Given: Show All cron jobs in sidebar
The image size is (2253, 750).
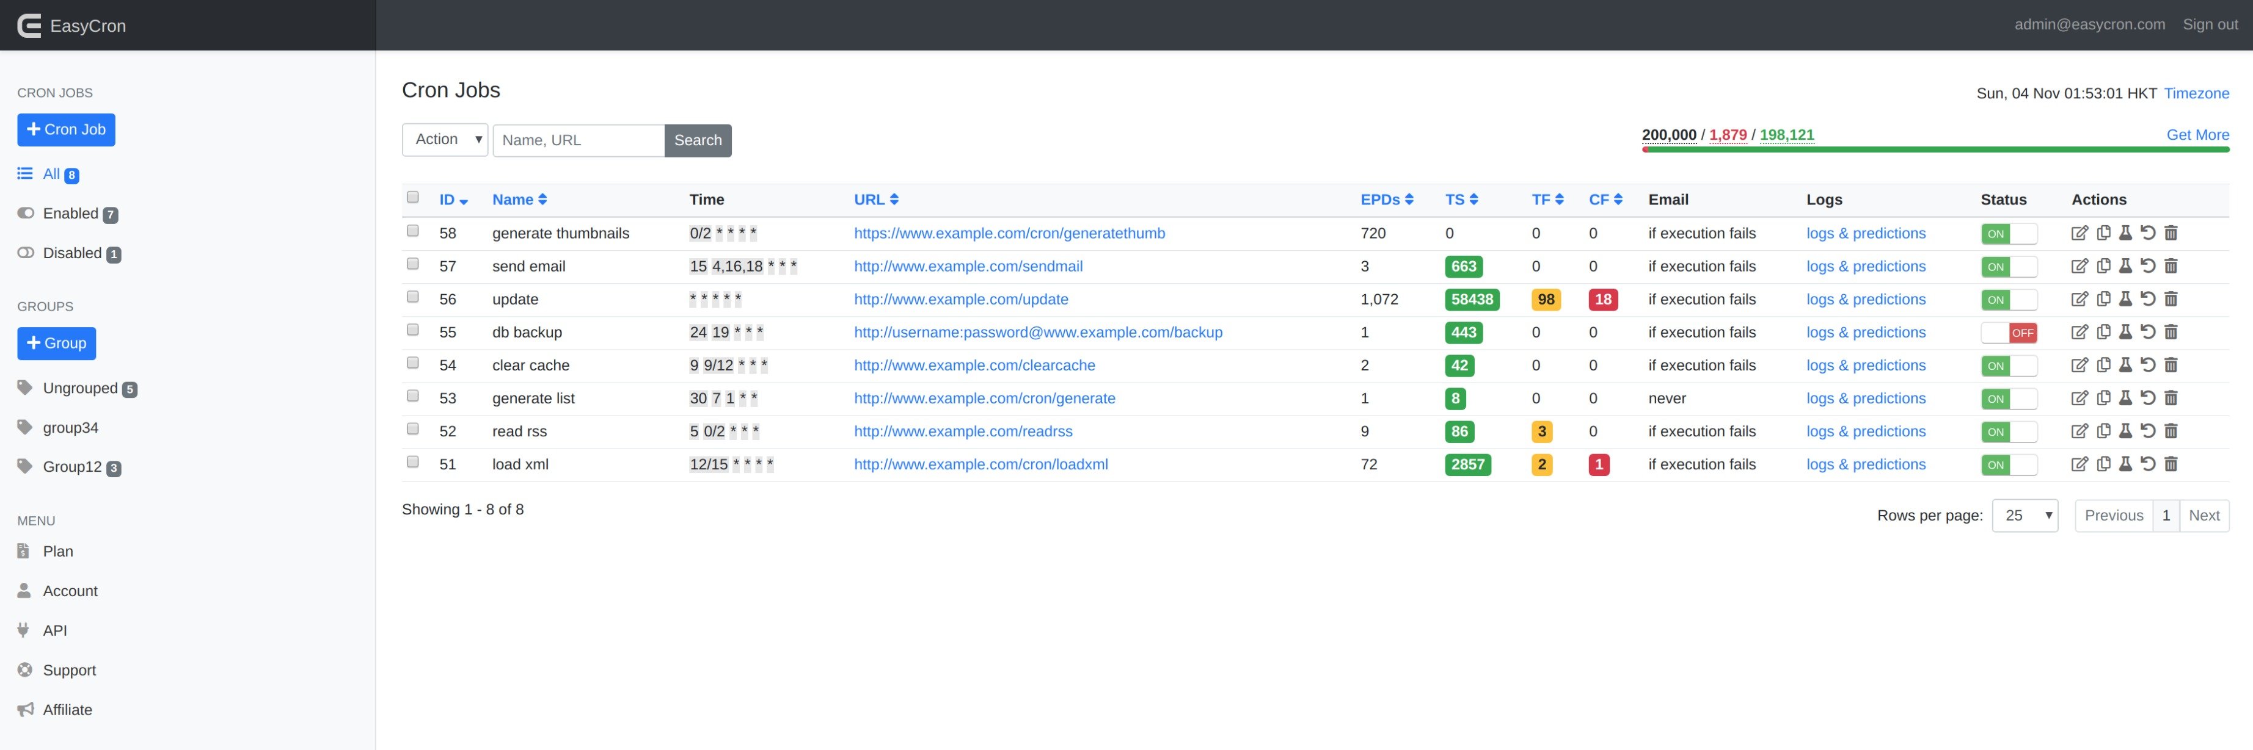Looking at the screenshot, I should [48, 174].
